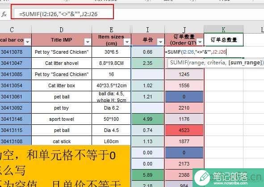Select the Cat litter shovel cell

pyautogui.click(x=62, y=63)
